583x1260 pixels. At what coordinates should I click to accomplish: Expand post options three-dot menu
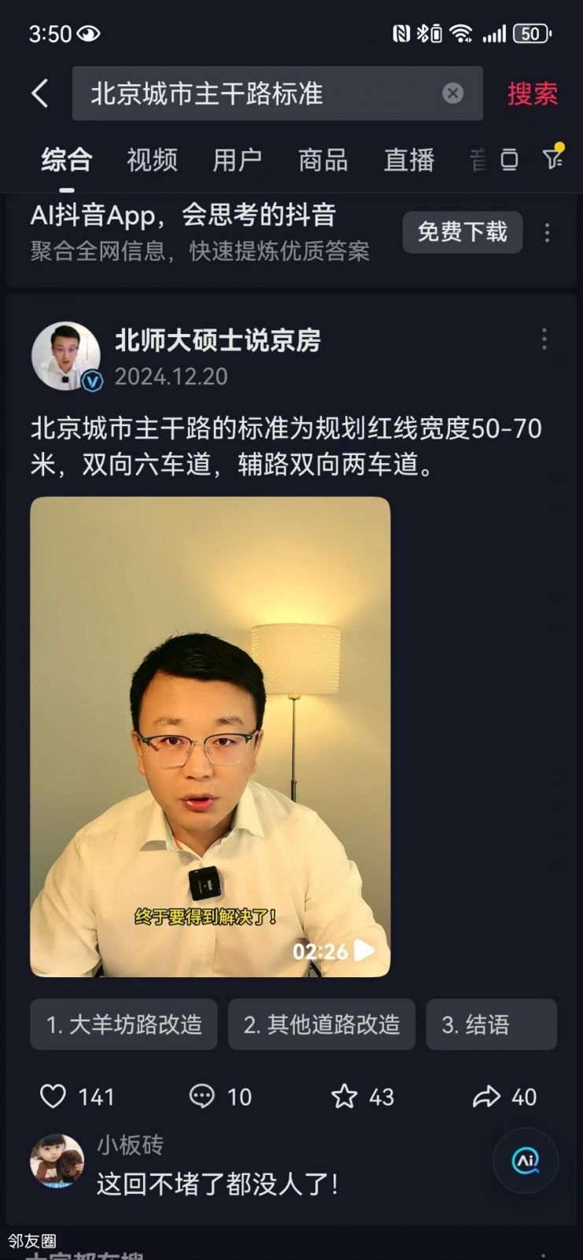(x=544, y=339)
